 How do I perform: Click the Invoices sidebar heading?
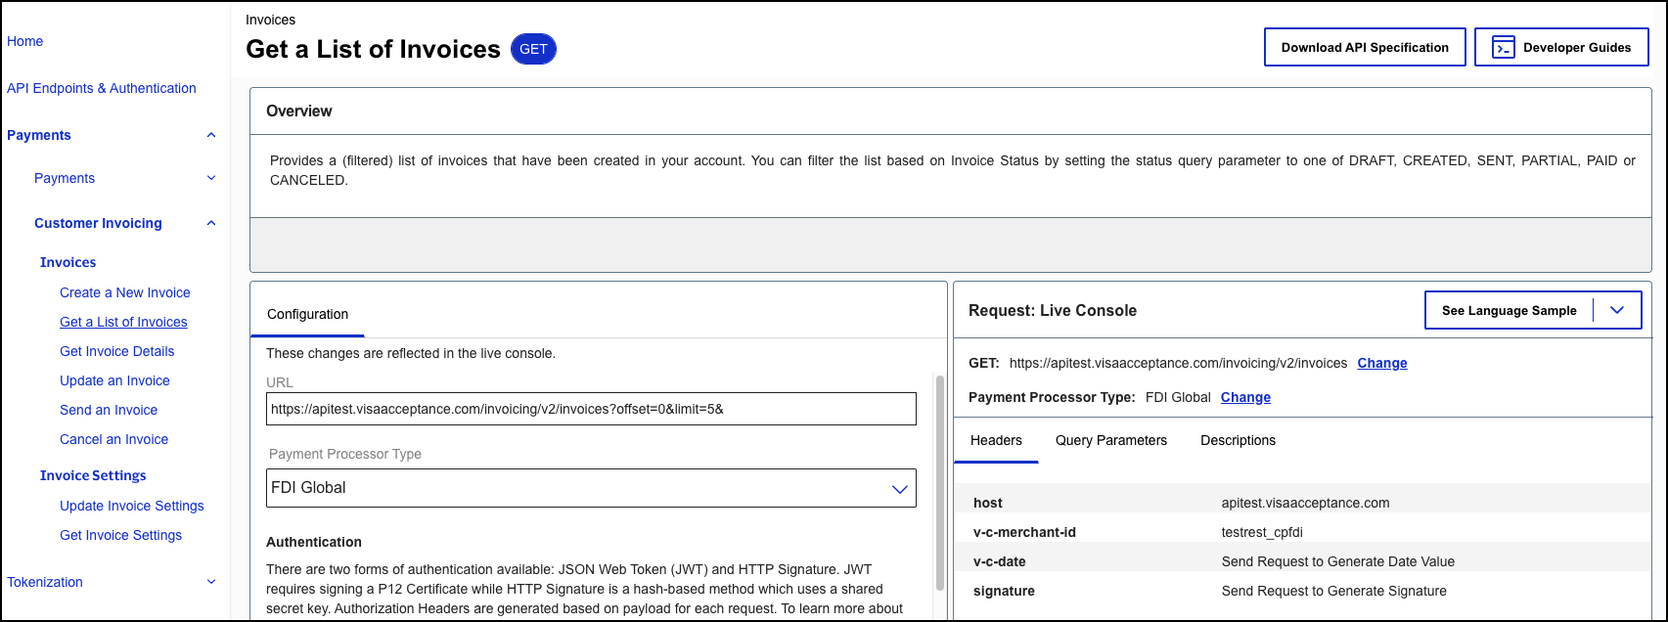click(x=68, y=262)
